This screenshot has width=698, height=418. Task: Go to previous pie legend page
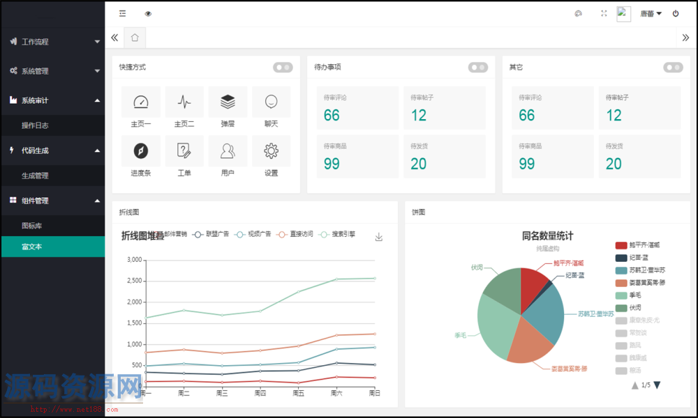pos(634,385)
